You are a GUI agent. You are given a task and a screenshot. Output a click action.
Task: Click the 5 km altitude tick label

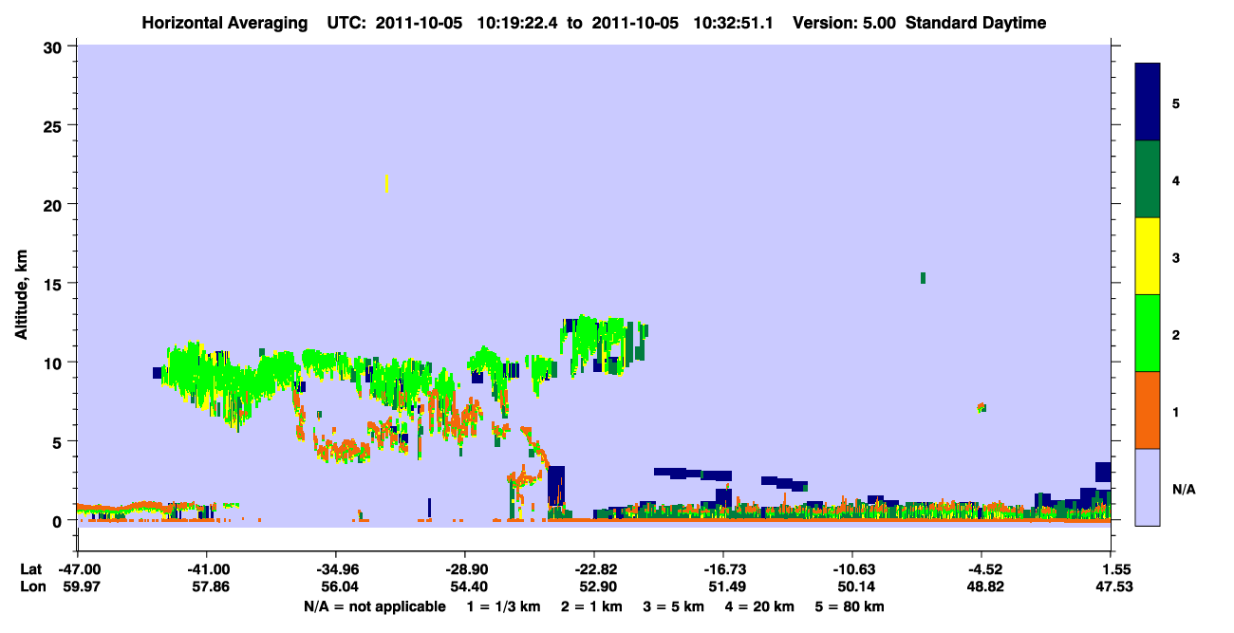59,441
